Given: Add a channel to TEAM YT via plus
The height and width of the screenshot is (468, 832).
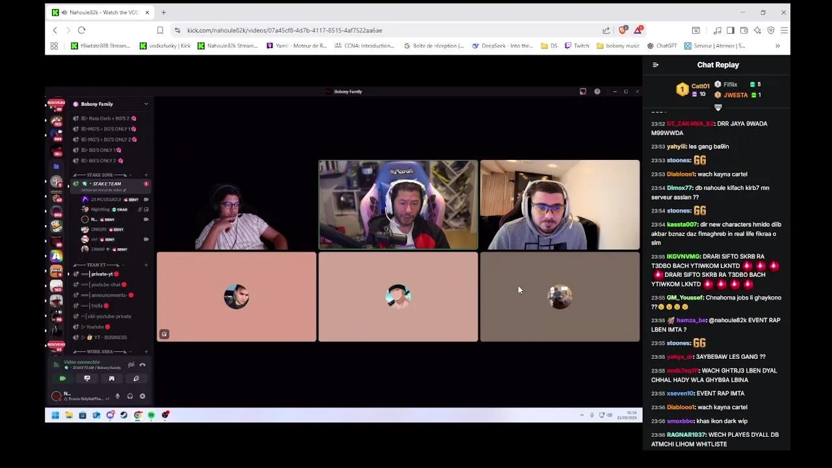Looking at the screenshot, I should click(x=146, y=265).
